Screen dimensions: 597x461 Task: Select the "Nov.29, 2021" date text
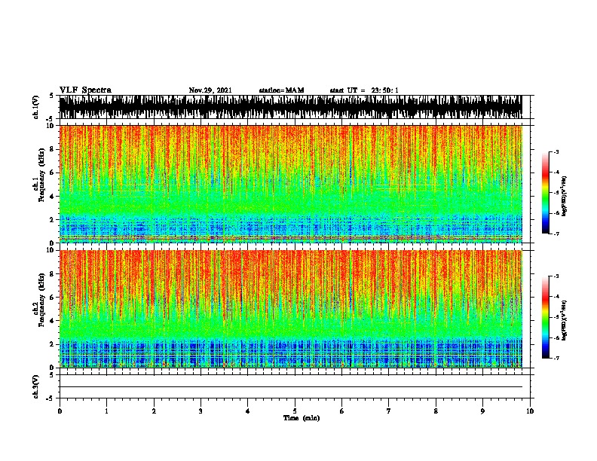[210, 90]
